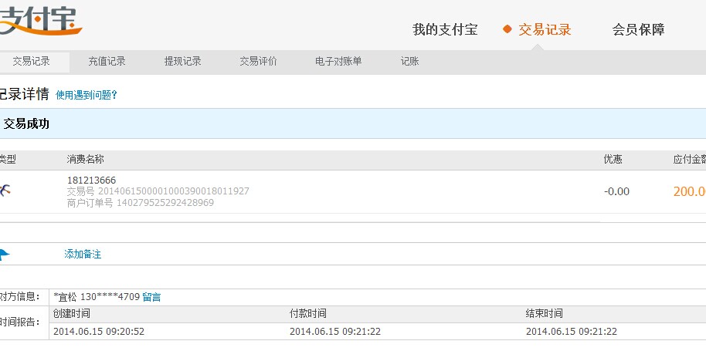The width and height of the screenshot is (706, 351).
Task: Select merchant order number 140279525292428969
Action: click(165, 203)
